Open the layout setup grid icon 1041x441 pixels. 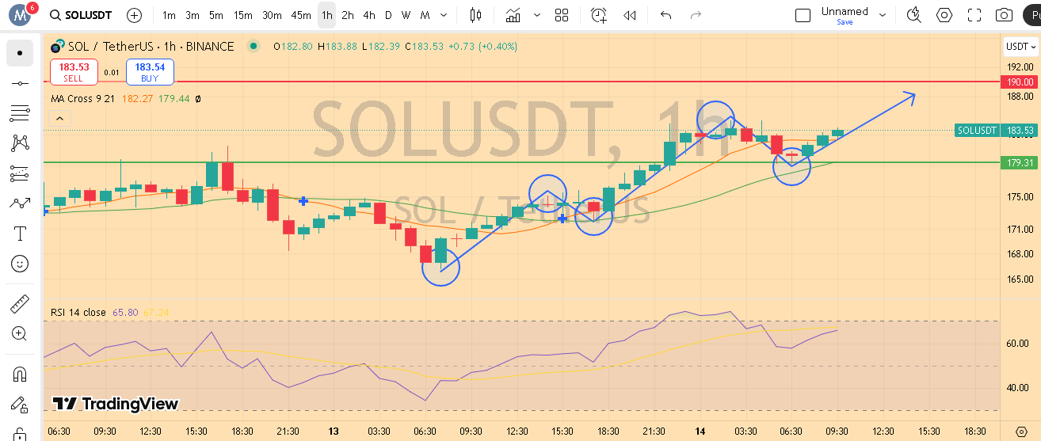pyautogui.click(x=562, y=15)
